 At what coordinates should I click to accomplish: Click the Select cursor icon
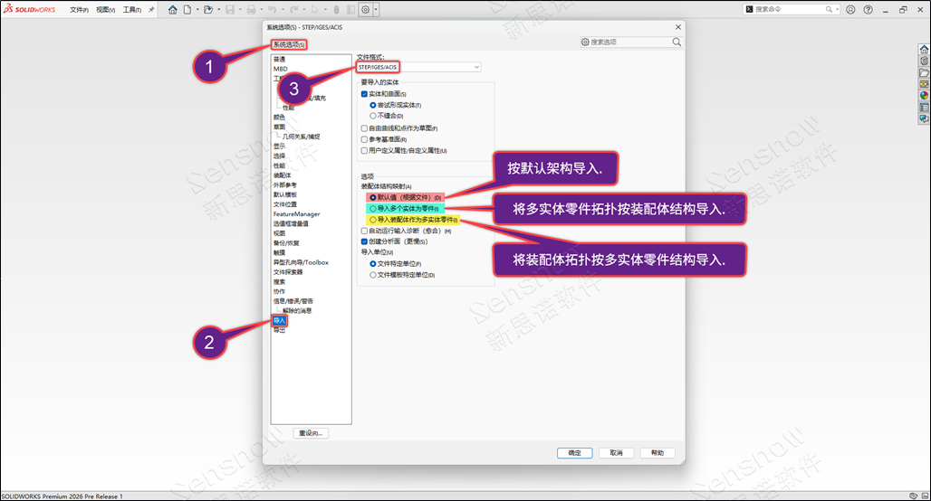point(314,9)
